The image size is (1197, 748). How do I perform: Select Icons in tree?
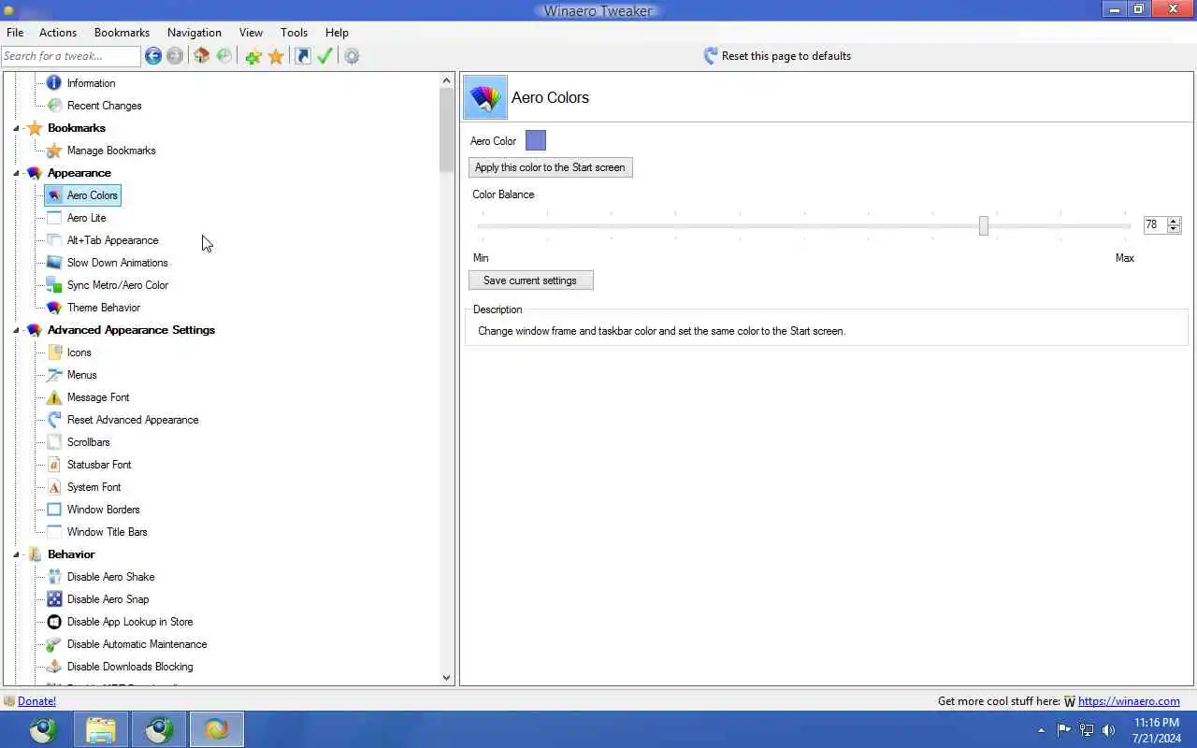(79, 352)
